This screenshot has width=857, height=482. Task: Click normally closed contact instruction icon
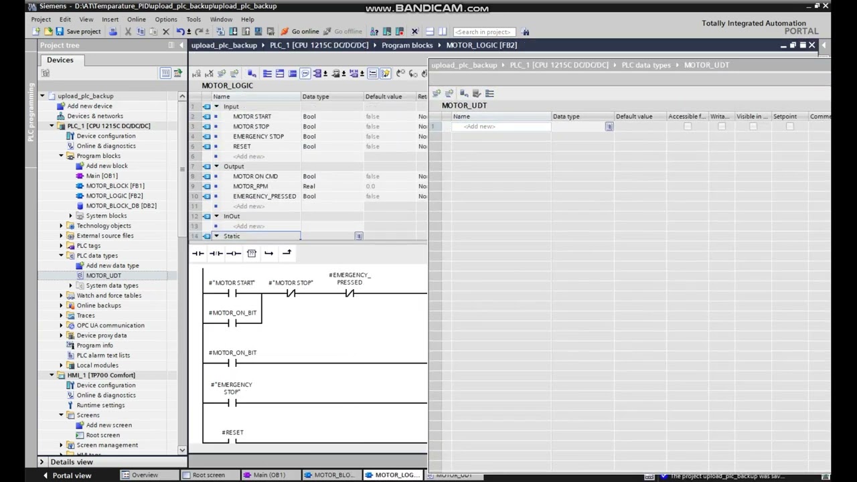coord(216,253)
